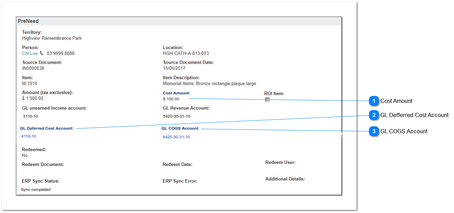The height and width of the screenshot is (213, 454).
Task: Select the Sync completed status text
Action: click(36, 190)
